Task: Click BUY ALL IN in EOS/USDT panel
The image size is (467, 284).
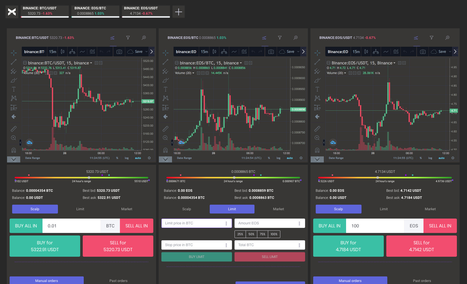Action: tap(330, 226)
